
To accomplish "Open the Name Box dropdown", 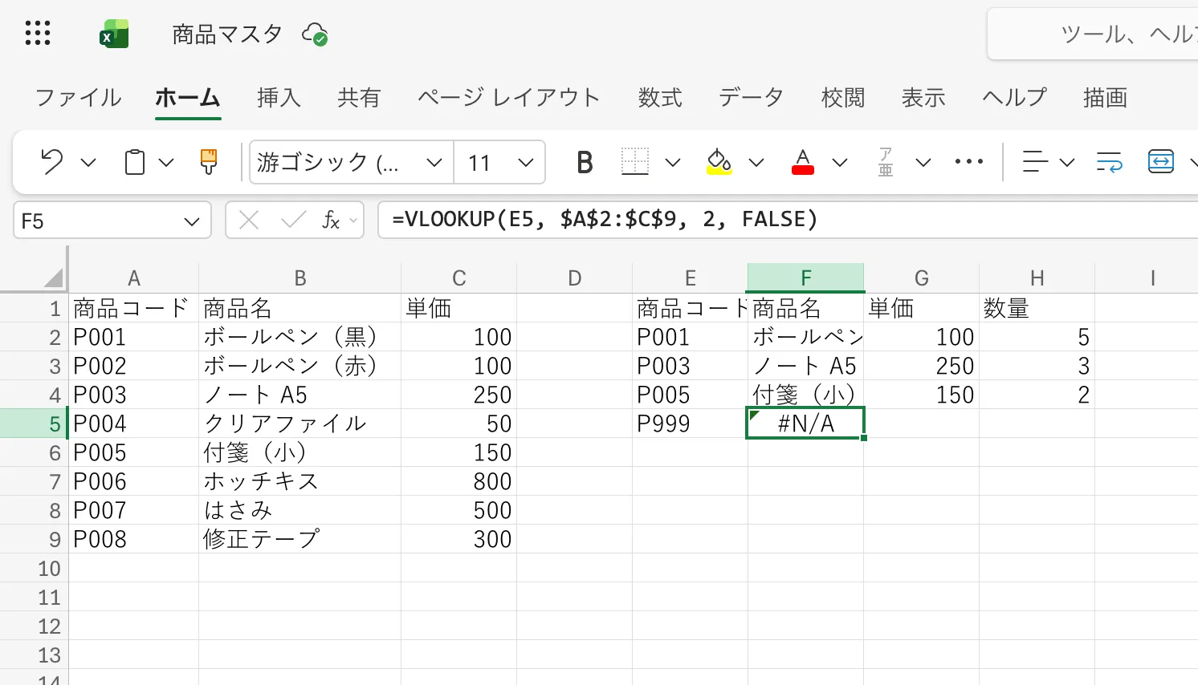I will coord(192,221).
